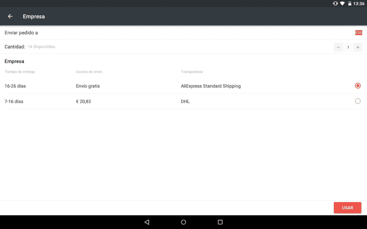Viewport: 367px width, 229px height.
Task: Select the quantity value field
Action: coord(348,47)
